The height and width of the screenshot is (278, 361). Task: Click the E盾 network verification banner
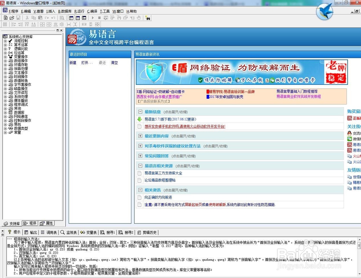pos(242,72)
